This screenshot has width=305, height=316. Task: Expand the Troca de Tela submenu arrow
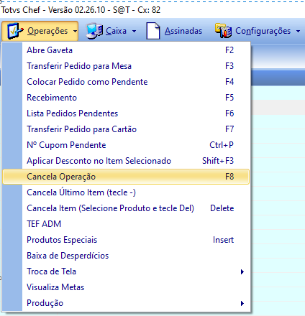coord(242,271)
